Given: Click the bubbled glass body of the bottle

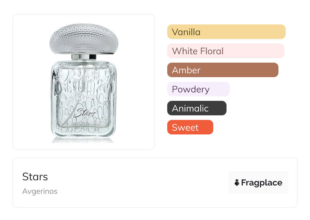Looking at the screenshot, I should click(x=84, y=87).
